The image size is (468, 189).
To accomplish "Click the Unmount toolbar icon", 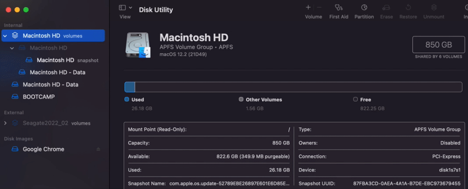I will pyautogui.click(x=434, y=7).
